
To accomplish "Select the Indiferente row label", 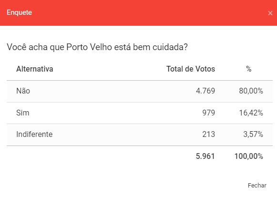I will coord(34,135).
